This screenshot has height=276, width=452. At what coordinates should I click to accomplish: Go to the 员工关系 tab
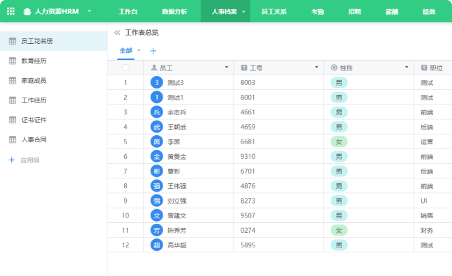coord(274,12)
